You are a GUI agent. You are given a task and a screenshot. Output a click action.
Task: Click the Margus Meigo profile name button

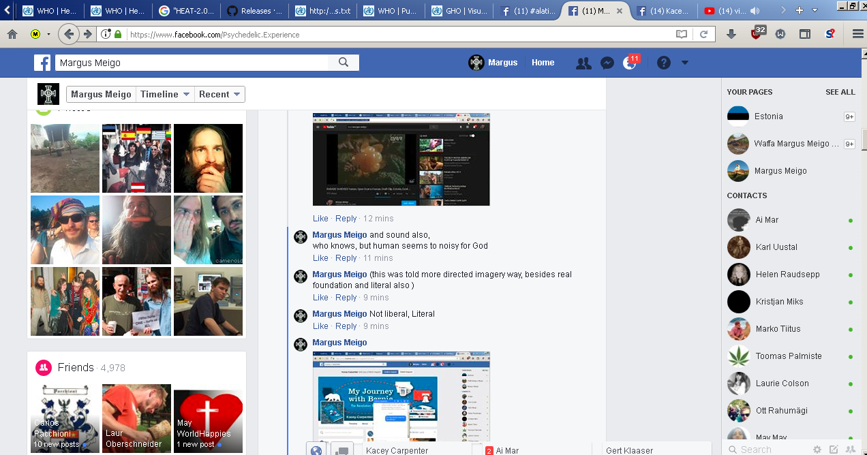[x=101, y=95]
